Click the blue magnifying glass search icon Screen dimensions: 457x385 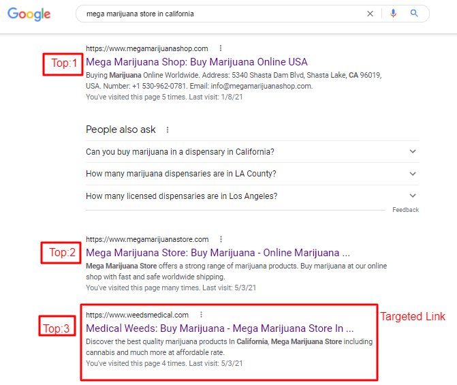tap(414, 13)
